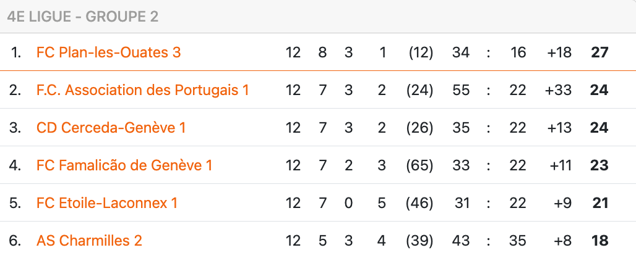Click the 55 goals scored for Association des Portugais
The width and height of the screenshot is (636, 258).
tap(461, 90)
